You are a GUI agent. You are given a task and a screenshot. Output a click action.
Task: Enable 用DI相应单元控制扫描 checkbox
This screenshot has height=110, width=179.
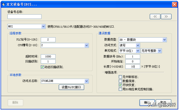tap(120, 89)
